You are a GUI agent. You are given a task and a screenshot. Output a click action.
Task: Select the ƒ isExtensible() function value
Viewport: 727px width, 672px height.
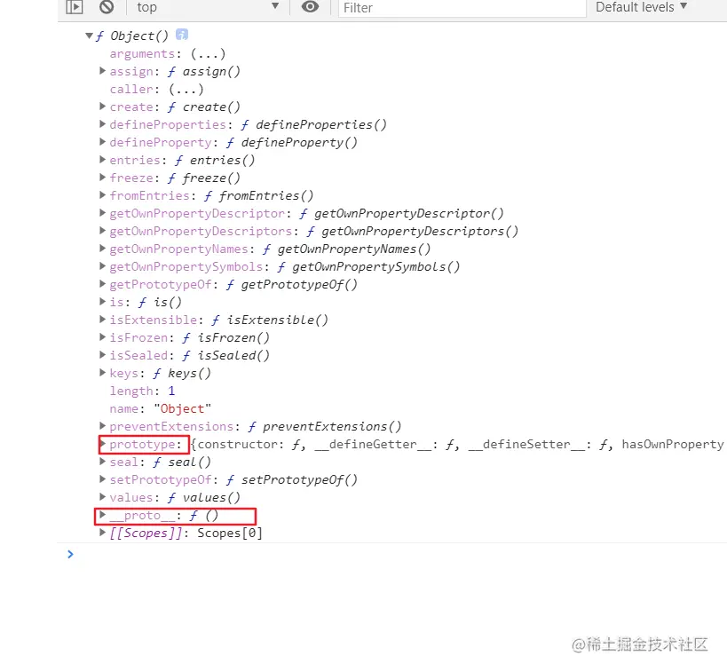[x=270, y=320]
